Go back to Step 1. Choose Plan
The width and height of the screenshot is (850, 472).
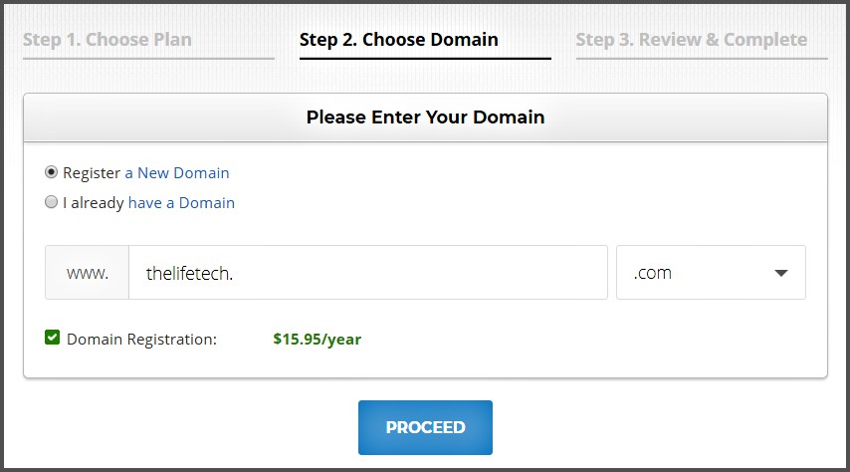[x=107, y=41]
